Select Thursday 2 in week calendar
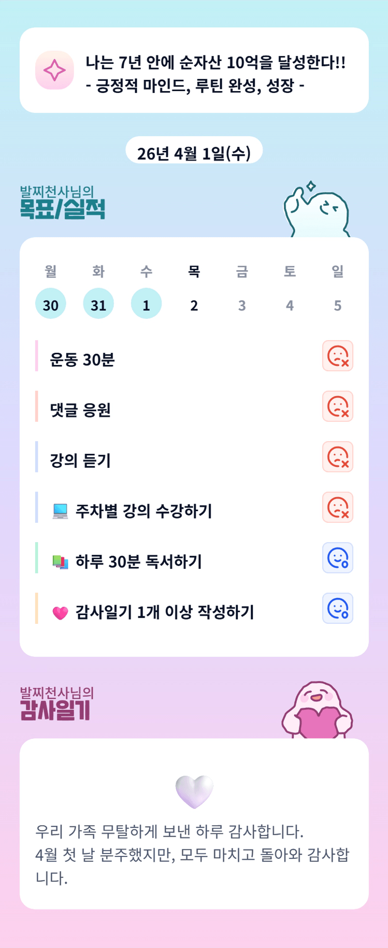 [194, 305]
